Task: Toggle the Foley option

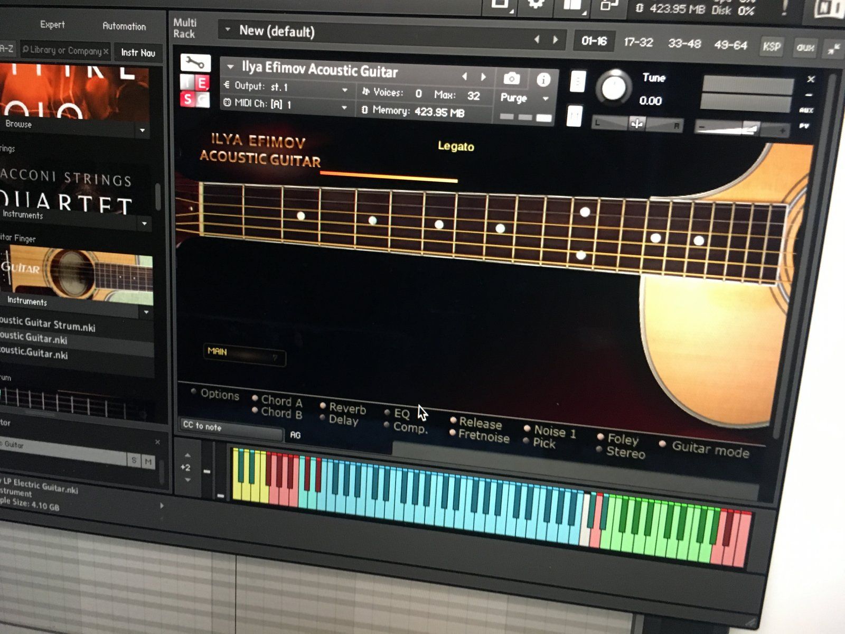Action: pos(600,436)
